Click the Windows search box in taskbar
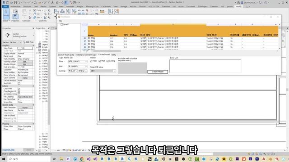The width and height of the screenshot is (289, 162). [x=29, y=159]
